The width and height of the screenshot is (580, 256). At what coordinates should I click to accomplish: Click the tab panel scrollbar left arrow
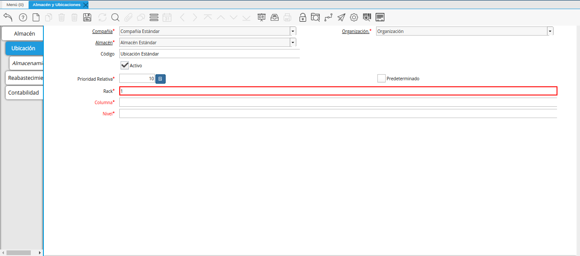pos(3,253)
